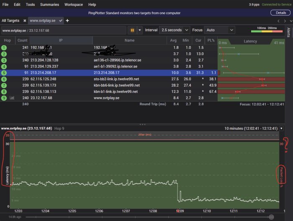
Task: Open the Workspace menu
Action: click(x=74, y=5)
